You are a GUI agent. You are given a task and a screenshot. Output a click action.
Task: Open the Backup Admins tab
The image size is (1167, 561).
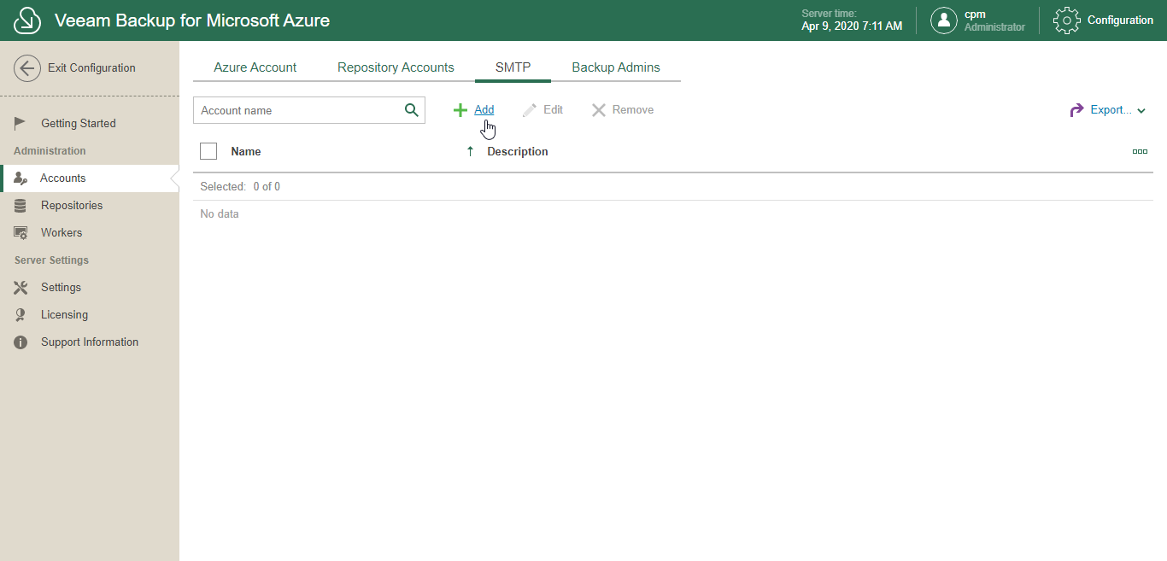click(616, 67)
